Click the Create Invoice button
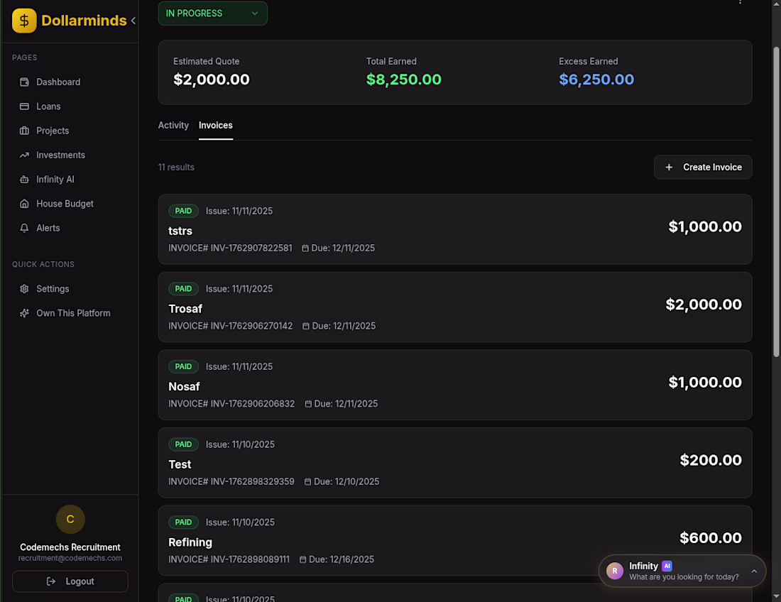The image size is (781, 602). 703,168
